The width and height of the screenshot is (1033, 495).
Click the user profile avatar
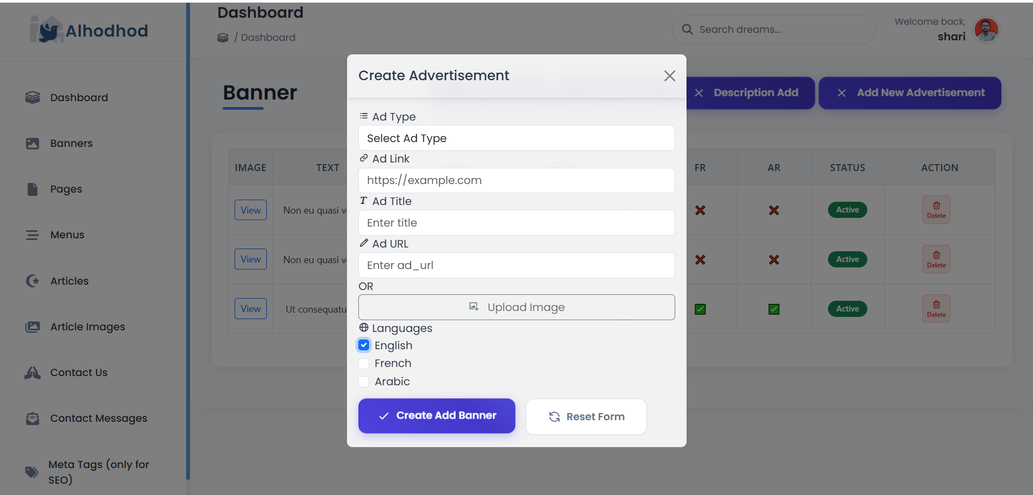coord(986,30)
